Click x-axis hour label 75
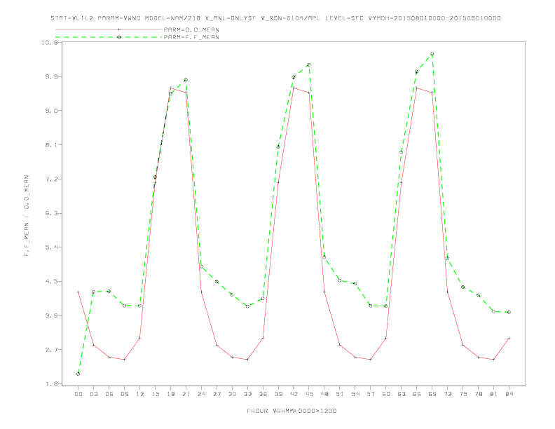 coord(463,394)
